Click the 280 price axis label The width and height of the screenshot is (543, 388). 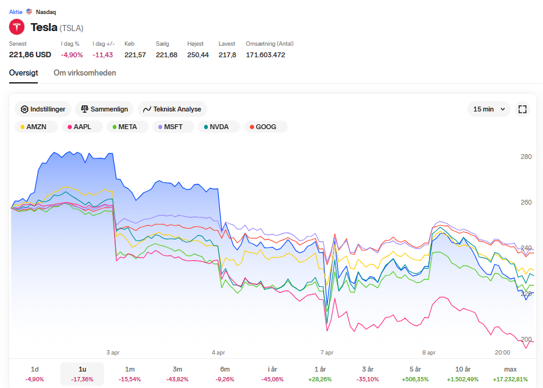pos(526,157)
